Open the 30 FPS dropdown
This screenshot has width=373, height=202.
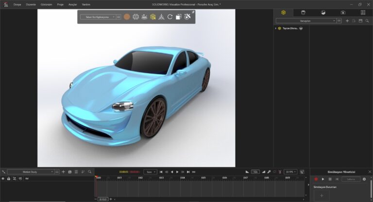pos(290,171)
